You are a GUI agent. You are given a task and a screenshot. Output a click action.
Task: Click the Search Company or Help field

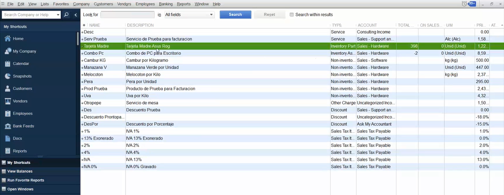pos(29,15)
